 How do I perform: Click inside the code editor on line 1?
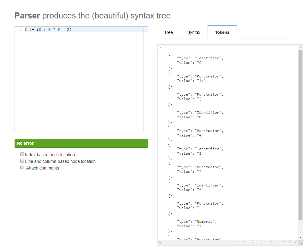[x=84, y=30]
